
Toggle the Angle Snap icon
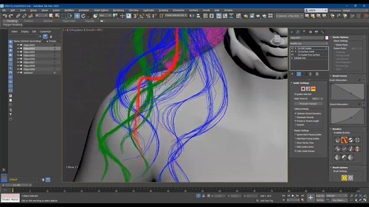pos(142,16)
